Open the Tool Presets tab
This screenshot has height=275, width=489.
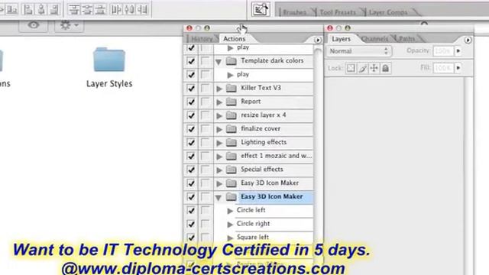[338, 12]
